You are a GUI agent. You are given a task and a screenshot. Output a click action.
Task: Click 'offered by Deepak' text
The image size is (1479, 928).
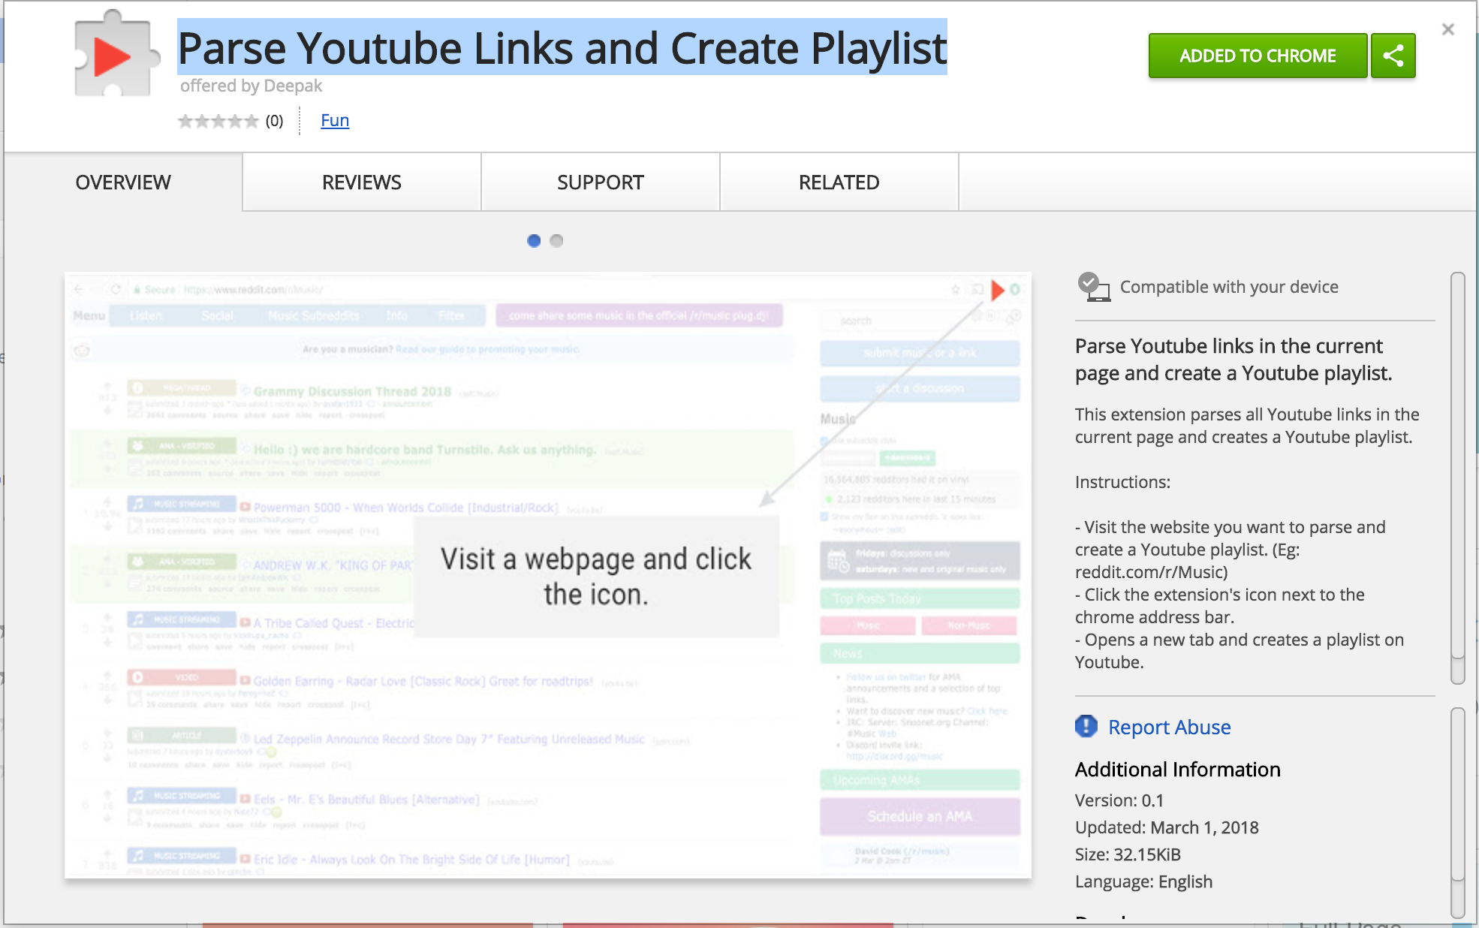coord(251,86)
